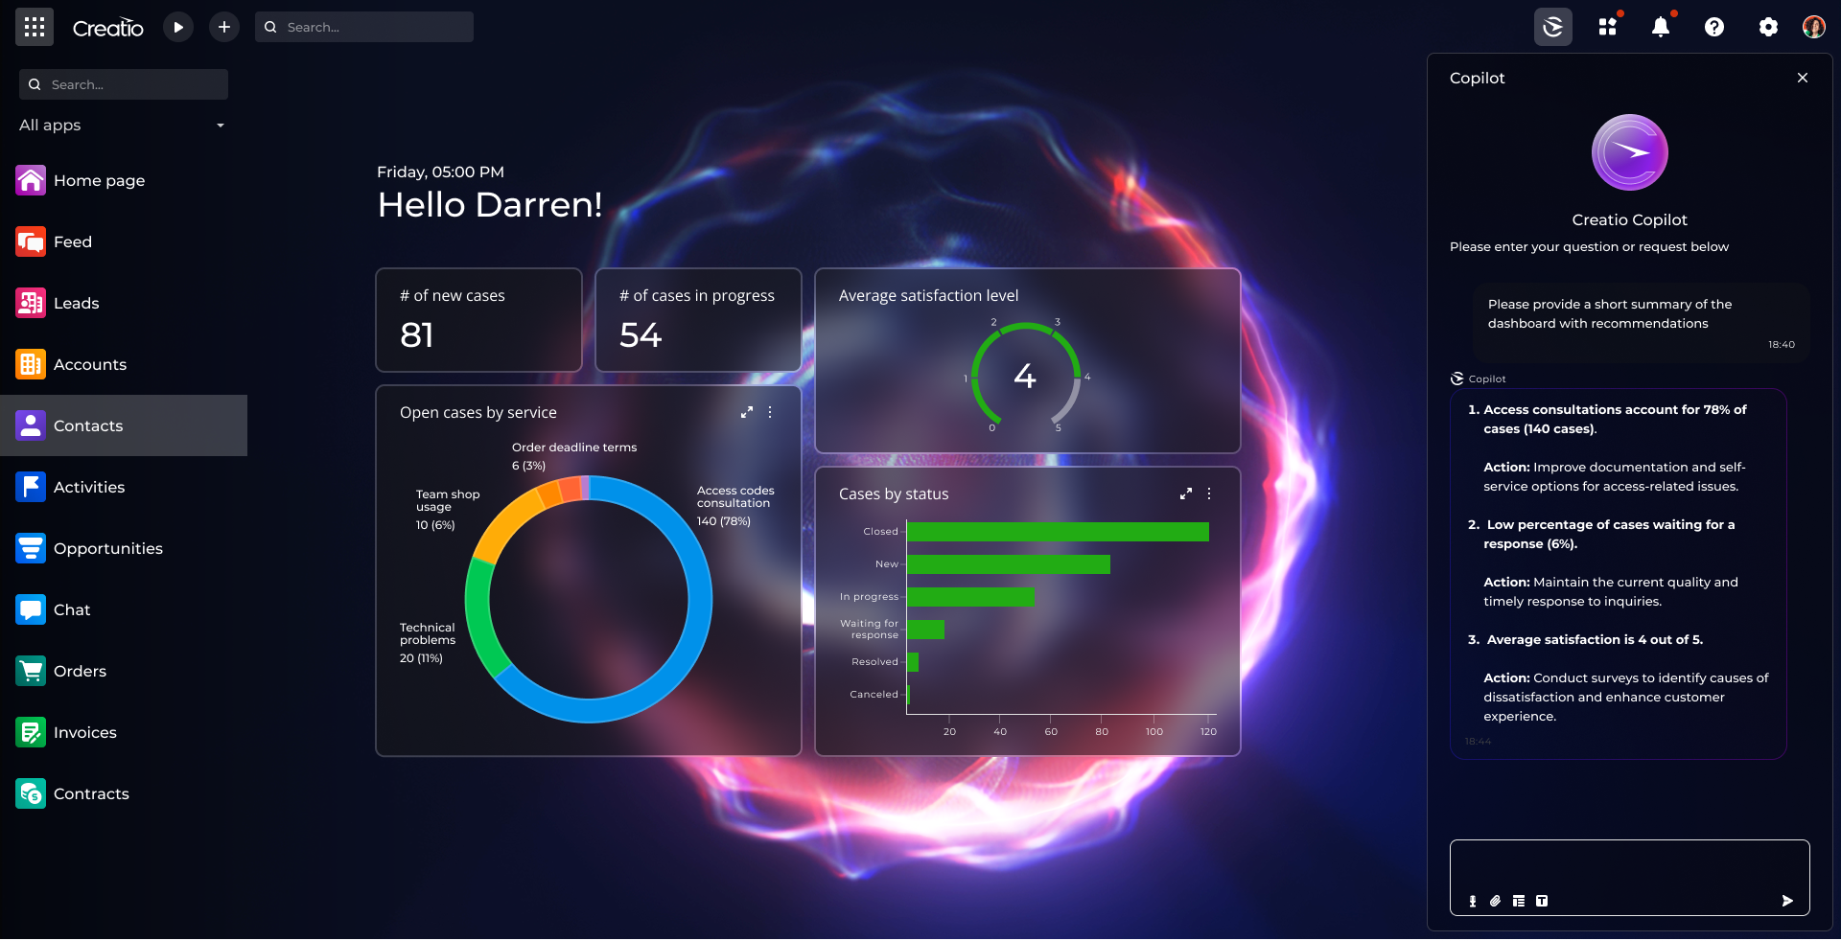The image size is (1841, 941).
Task: Click the green satisfaction gauge showing 4
Action: [x=1026, y=378]
